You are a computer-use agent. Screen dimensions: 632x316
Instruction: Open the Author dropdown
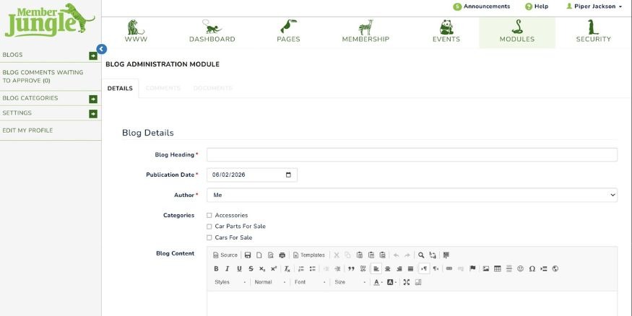tap(412, 195)
